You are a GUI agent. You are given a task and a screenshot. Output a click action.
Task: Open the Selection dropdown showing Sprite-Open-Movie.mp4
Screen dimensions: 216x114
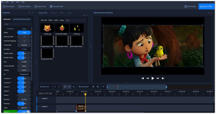[x=22, y=19]
